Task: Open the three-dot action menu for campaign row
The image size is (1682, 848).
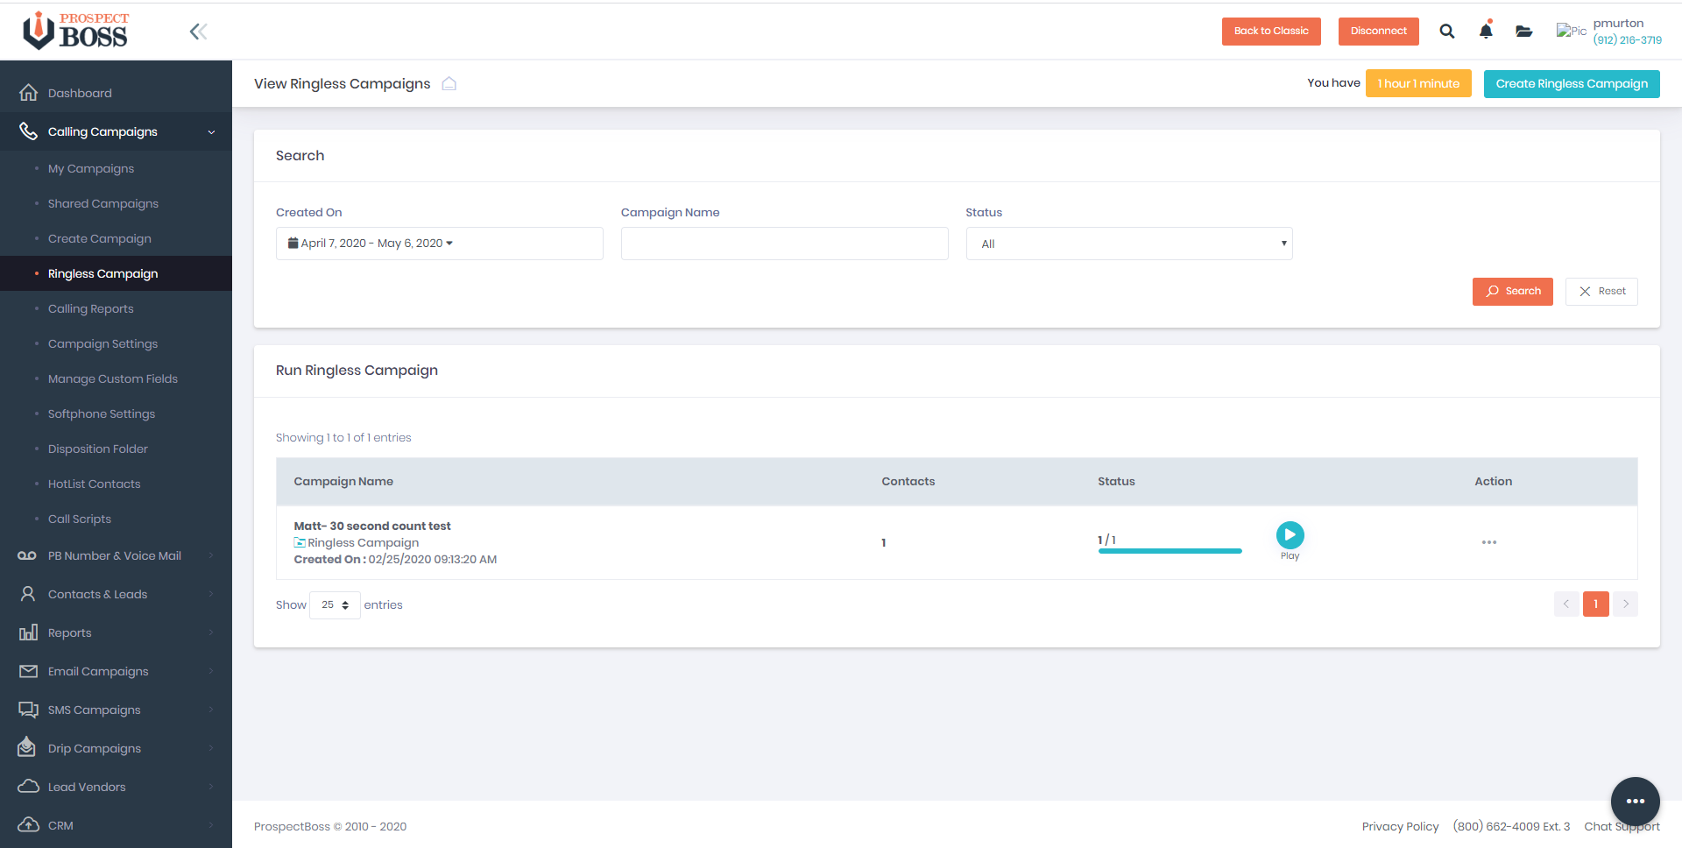Action: pyautogui.click(x=1489, y=542)
